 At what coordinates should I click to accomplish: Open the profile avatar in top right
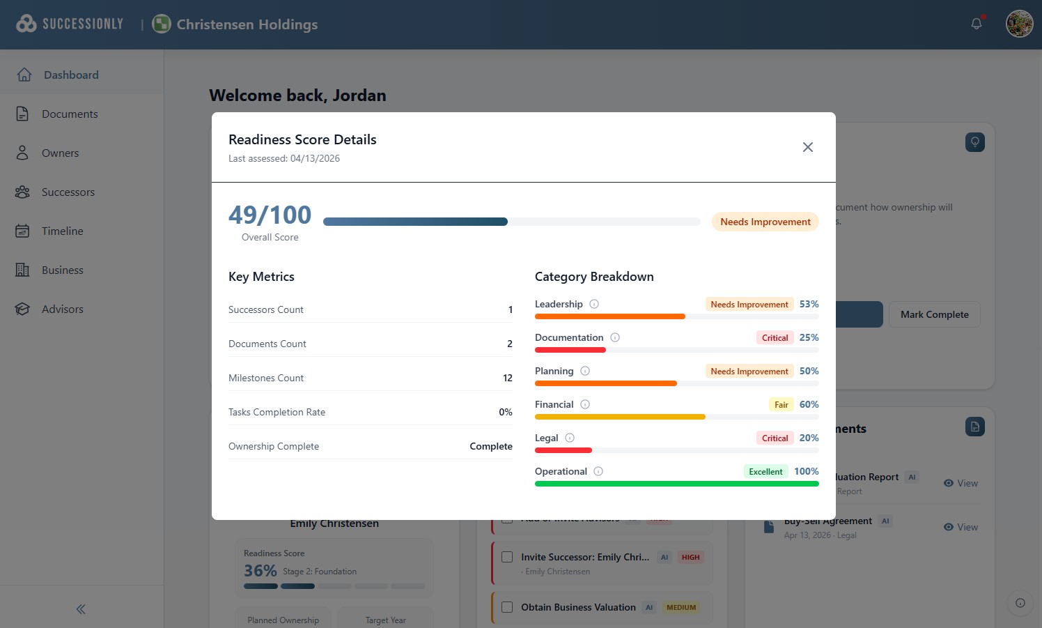1019,23
